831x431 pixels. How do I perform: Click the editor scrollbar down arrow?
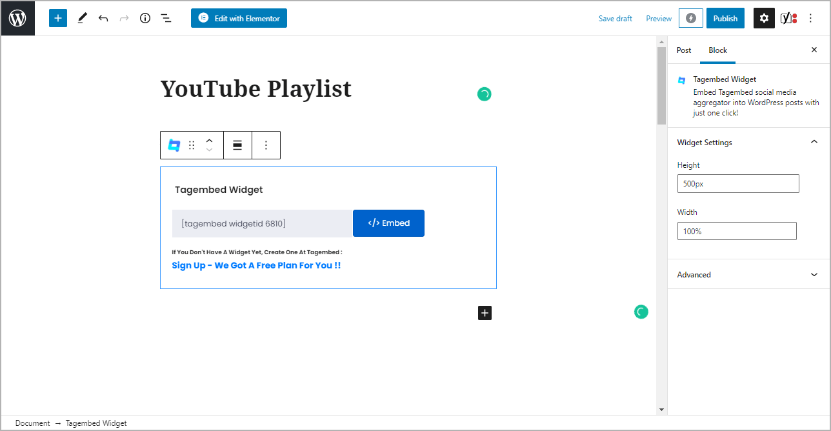click(661, 410)
